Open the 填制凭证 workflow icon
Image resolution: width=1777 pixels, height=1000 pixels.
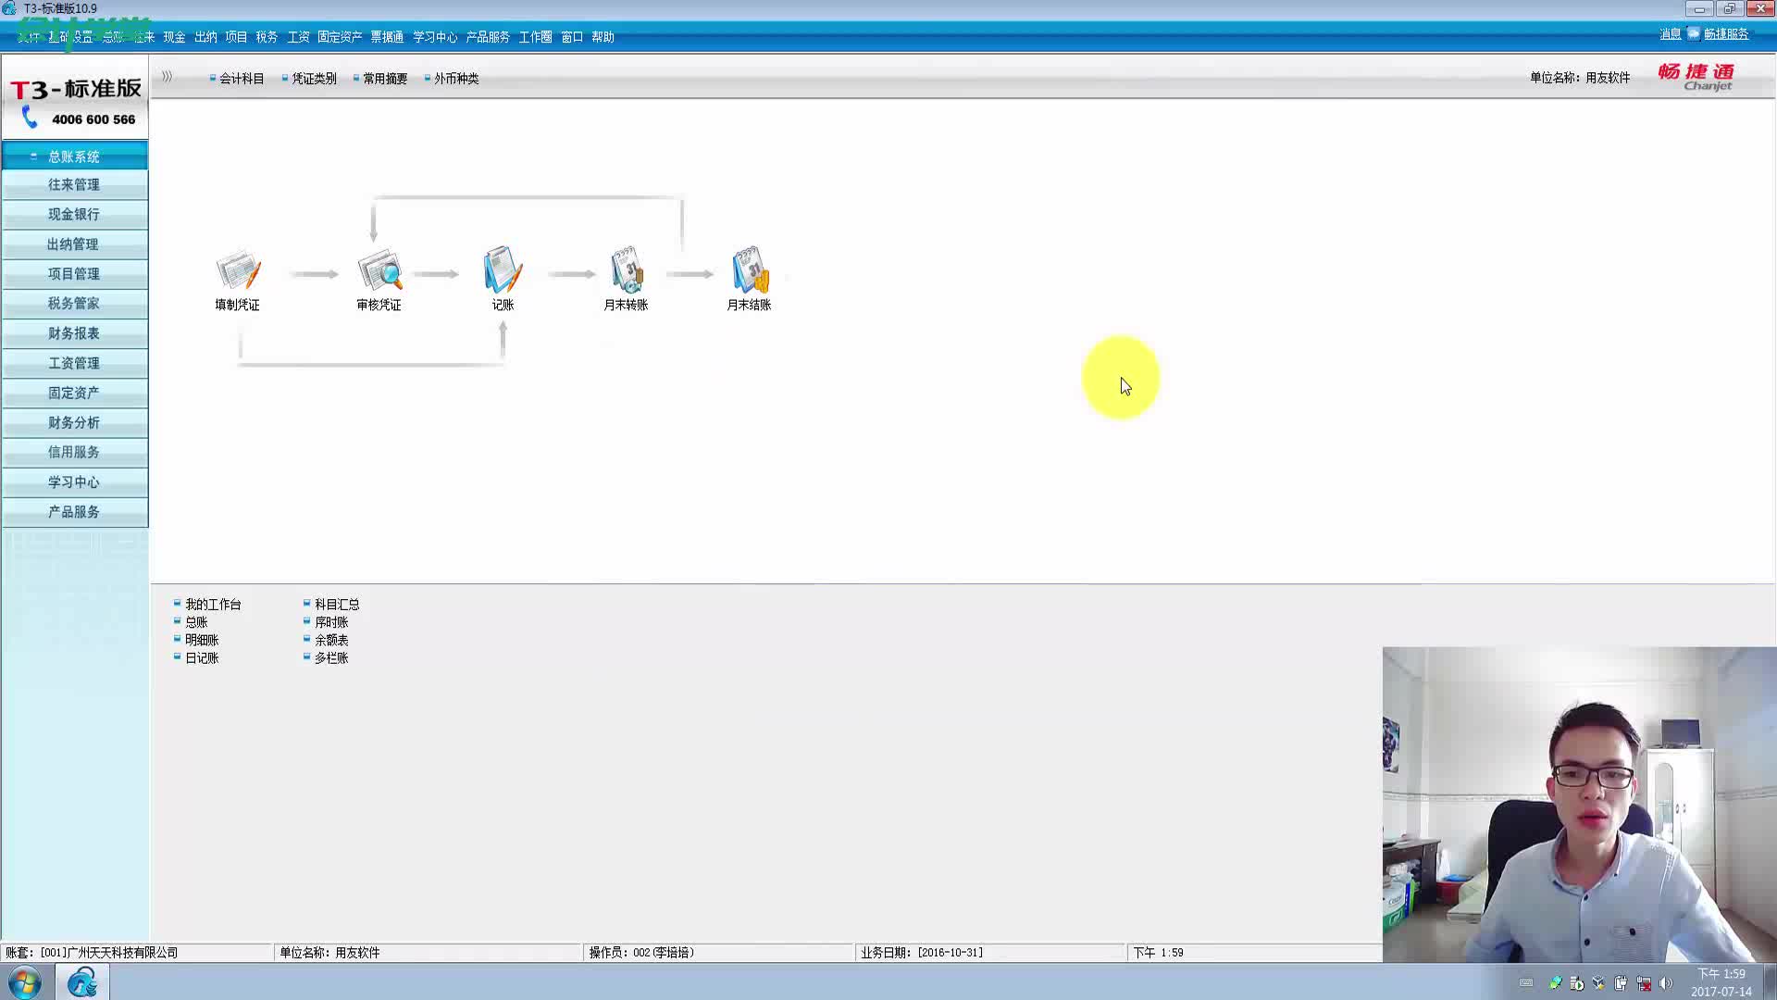(x=238, y=271)
